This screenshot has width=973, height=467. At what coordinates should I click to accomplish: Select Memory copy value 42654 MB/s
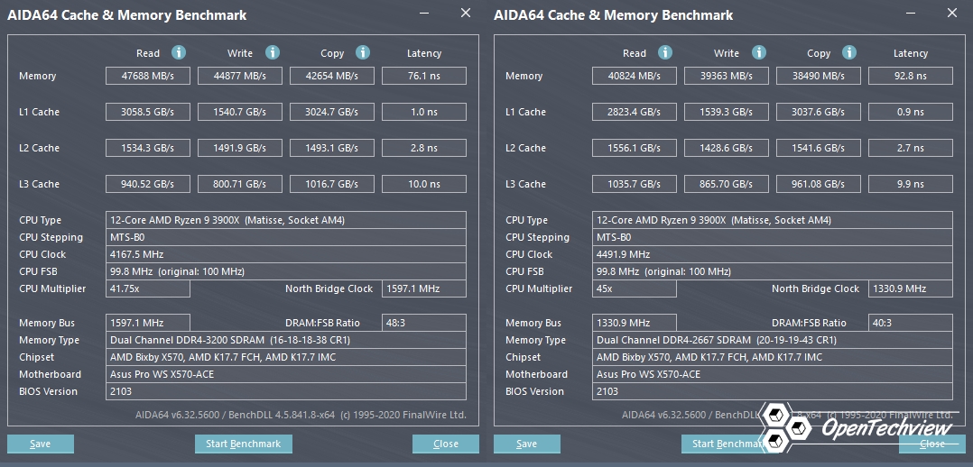pyautogui.click(x=332, y=77)
